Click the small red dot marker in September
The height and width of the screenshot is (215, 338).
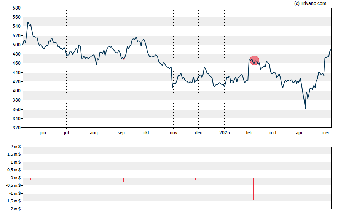[x=124, y=59]
